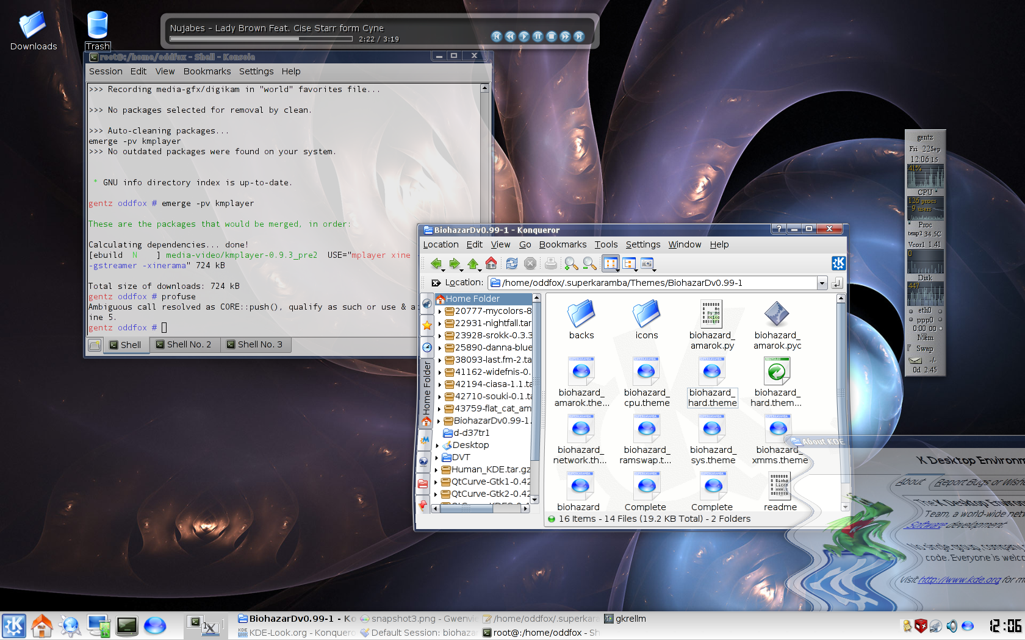
Task: Open the Bookmarks menu in Konqueror
Action: coord(563,244)
